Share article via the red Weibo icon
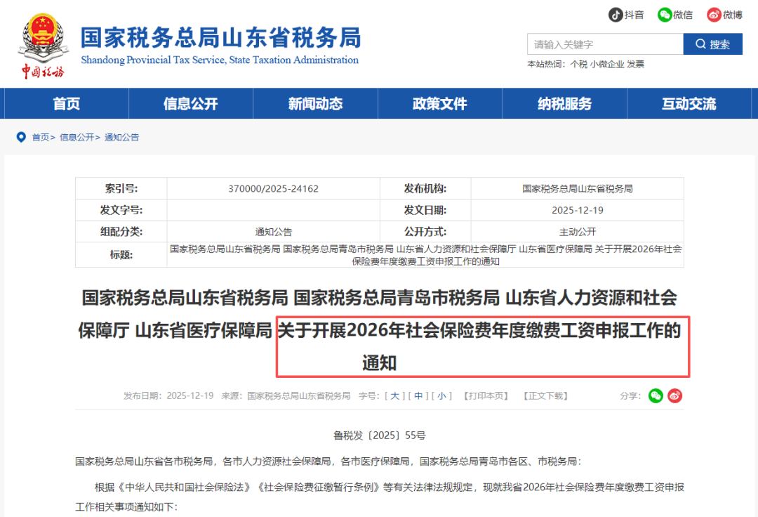 674,395
